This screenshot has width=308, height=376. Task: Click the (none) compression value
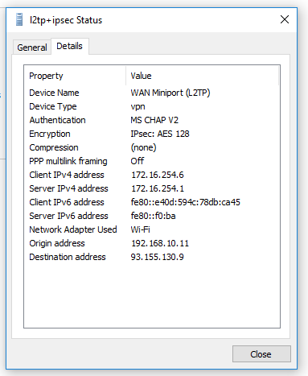(x=143, y=147)
